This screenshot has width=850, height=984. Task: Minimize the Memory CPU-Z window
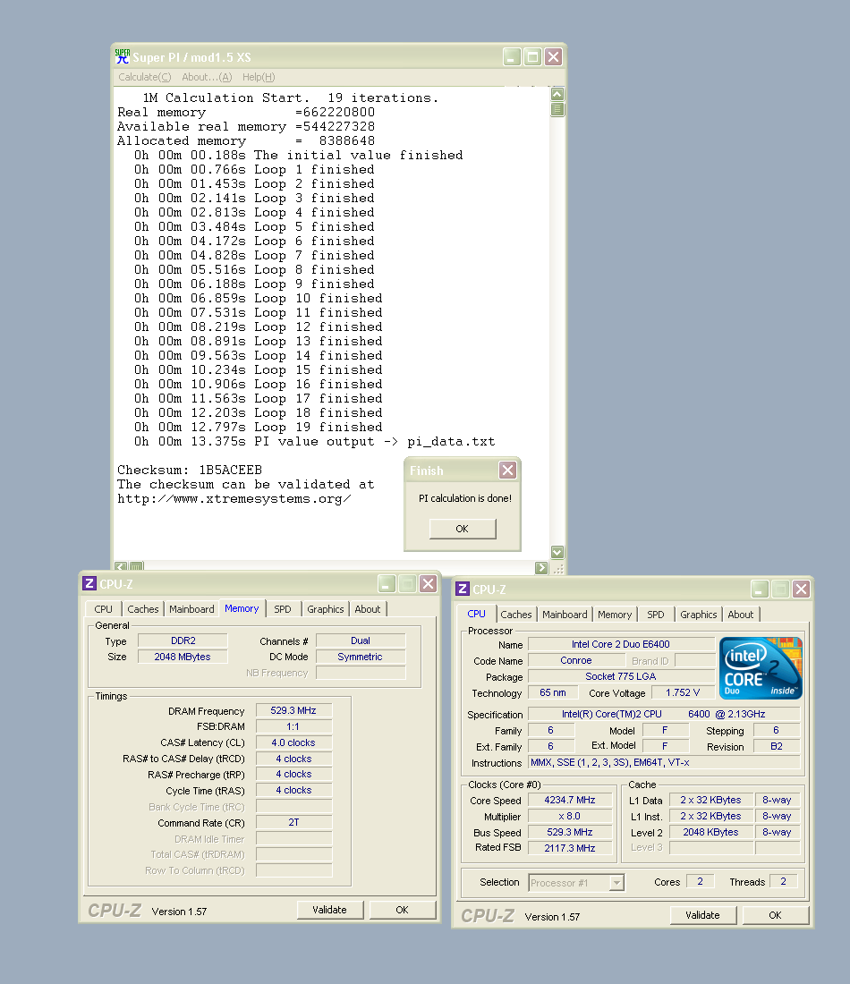(x=387, y=583)
